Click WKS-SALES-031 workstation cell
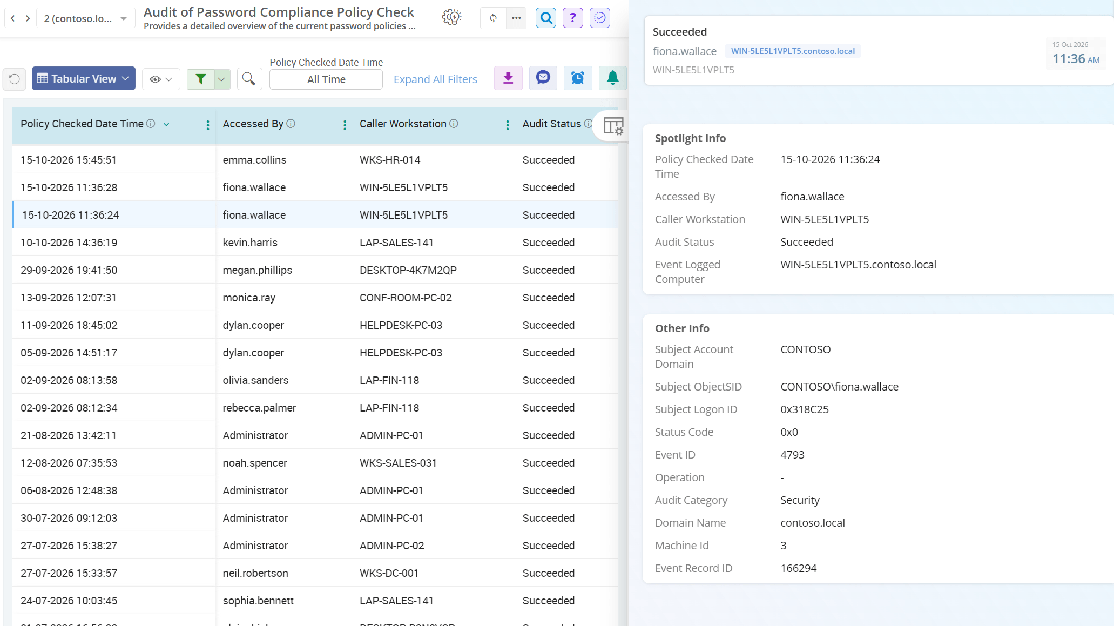The width and height of the screenshot is (1114, 626). (x=398, y=463)
